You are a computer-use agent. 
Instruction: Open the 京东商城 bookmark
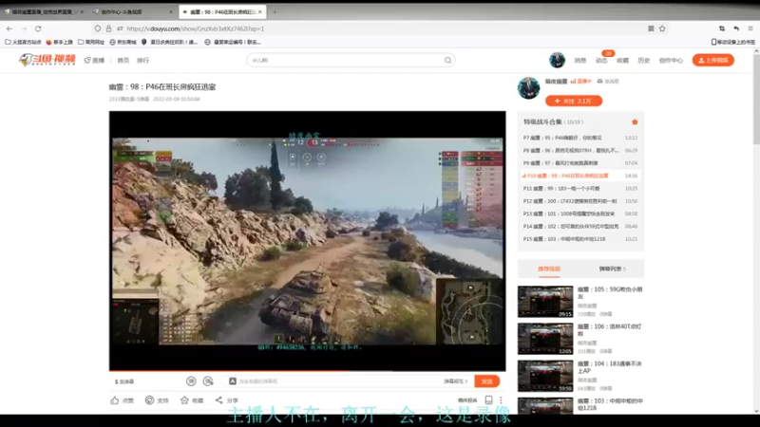(x=123, y=42)
